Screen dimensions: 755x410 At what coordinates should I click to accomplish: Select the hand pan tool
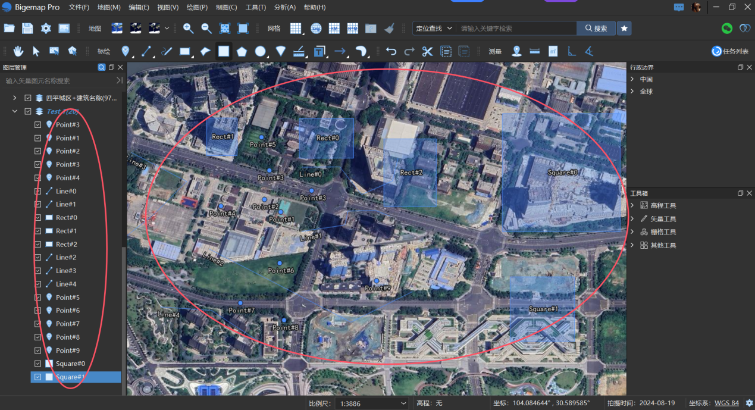click(18, 51)
